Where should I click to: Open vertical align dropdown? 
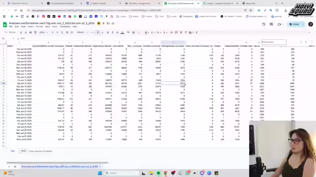(x=153, y=32)
